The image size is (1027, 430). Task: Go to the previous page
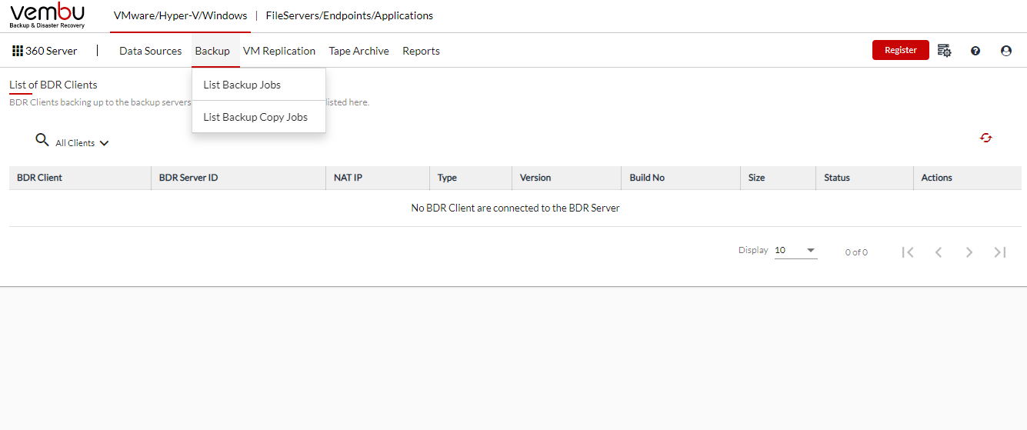pyautogui.click(x=939, y=252)
